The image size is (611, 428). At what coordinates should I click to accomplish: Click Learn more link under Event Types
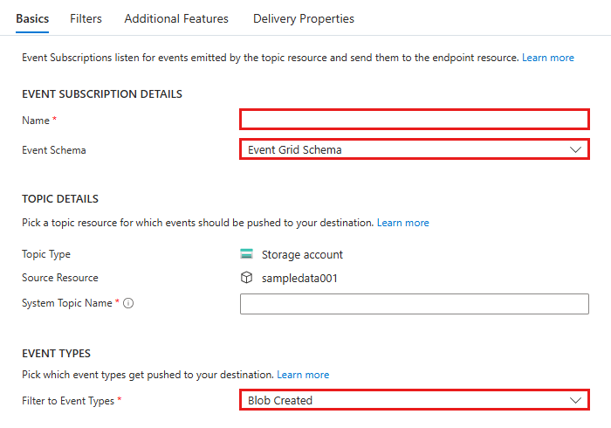(303, 375)
